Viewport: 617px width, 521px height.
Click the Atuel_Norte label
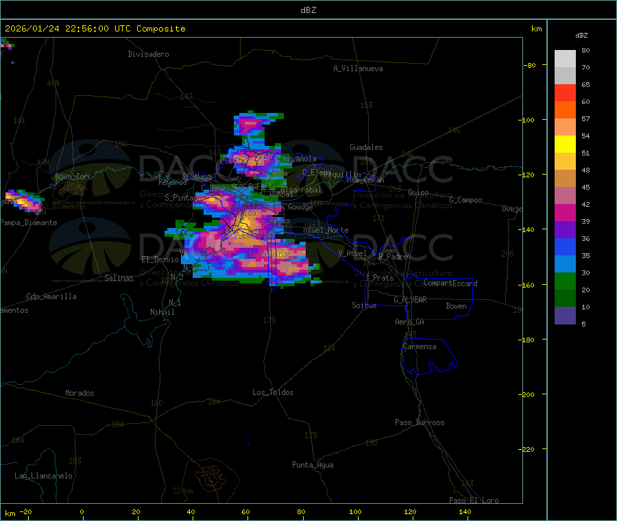[x=326, y=230]
